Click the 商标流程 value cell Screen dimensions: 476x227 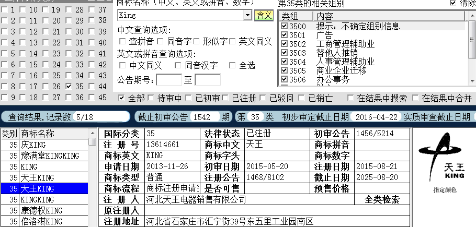173,188
